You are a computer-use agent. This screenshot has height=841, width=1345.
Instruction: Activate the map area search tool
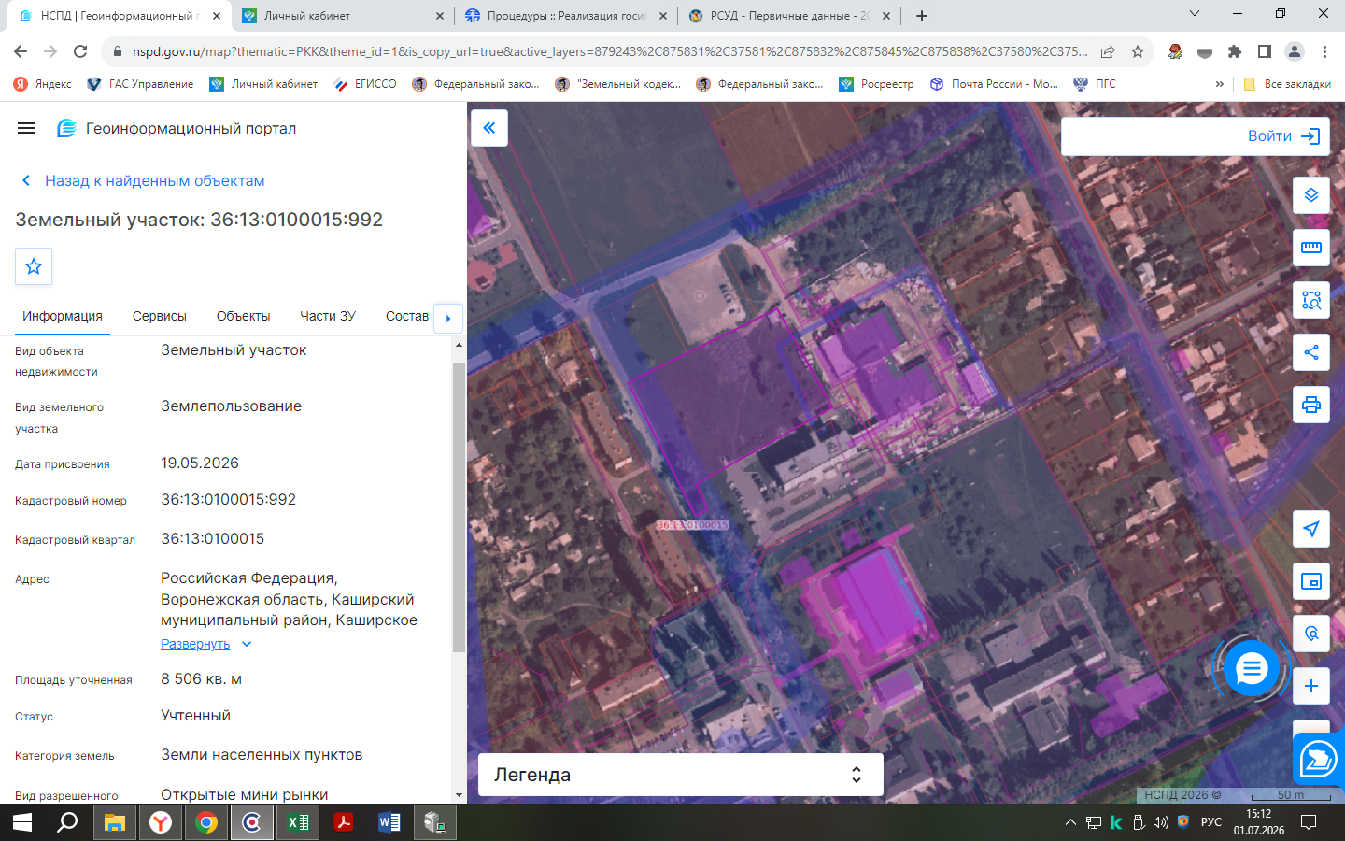[1311, 300]
